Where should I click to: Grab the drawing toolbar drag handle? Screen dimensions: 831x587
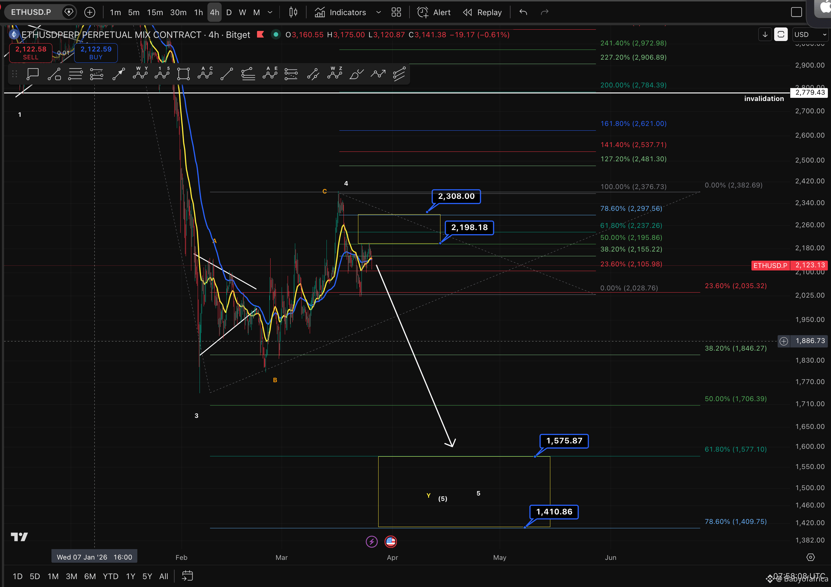(15, 74)
